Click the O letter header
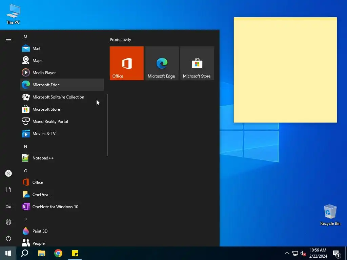Image resolution: width=347 pixels, height=260 pixels. click(25, 171)
